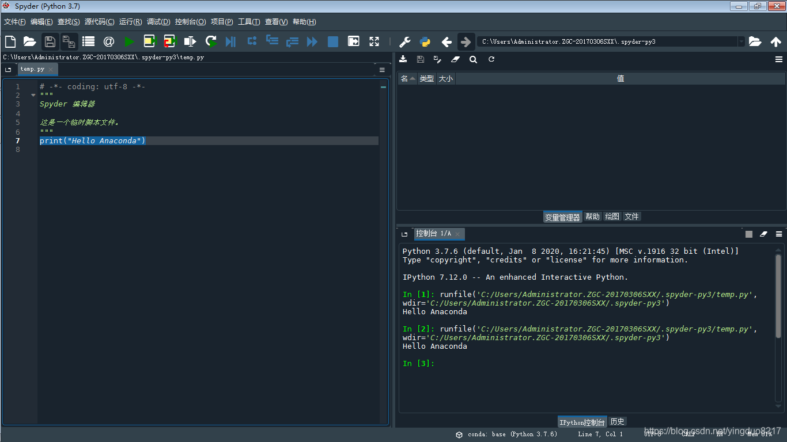Run the current line in debugger
The width and height of the screenshot is (787, 442).
click(252, 41)
